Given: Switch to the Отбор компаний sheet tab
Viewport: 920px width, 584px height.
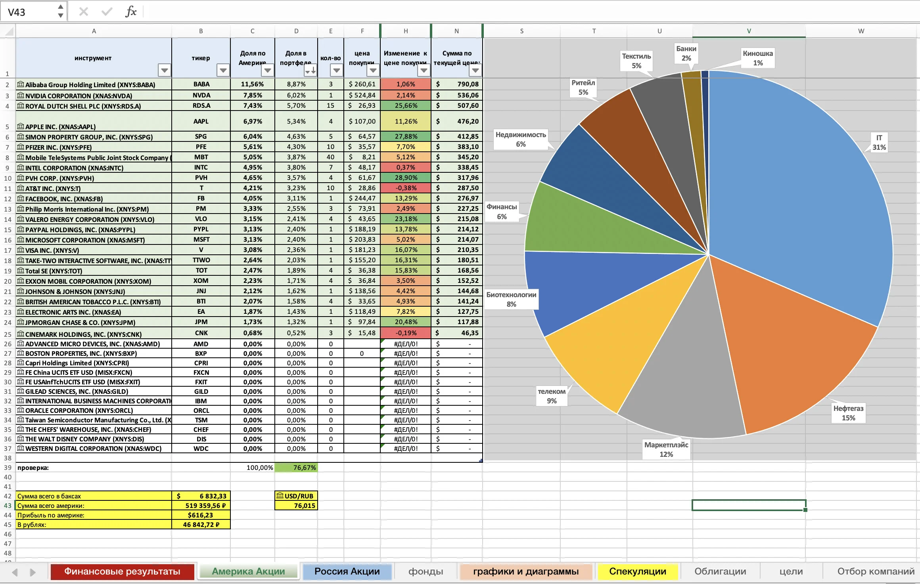Looking at the screenshot, I should 876,571.
